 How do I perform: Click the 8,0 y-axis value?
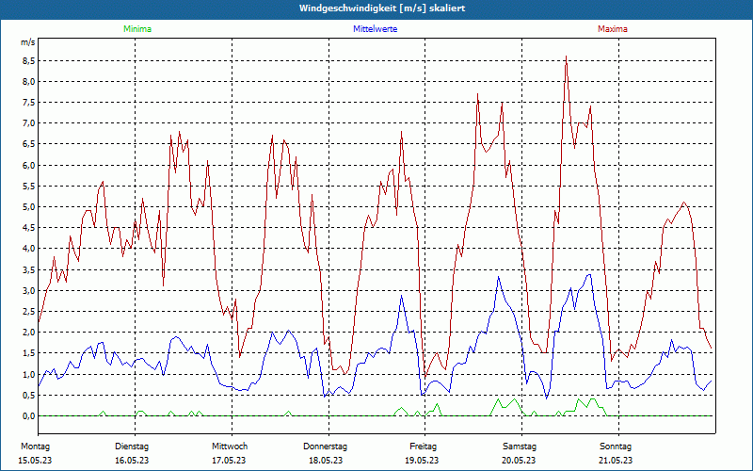point(29,81)
